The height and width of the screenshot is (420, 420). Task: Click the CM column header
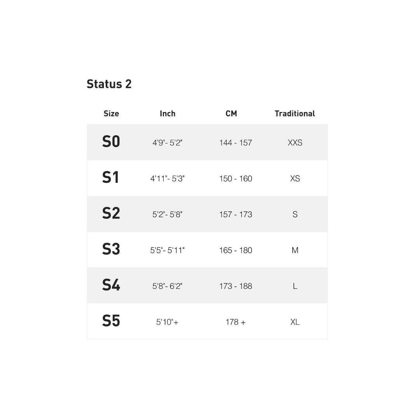coord(231,114)
